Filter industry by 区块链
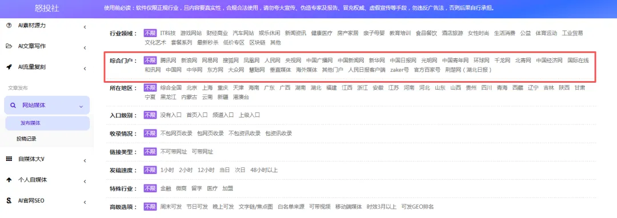 coord(257,42)
